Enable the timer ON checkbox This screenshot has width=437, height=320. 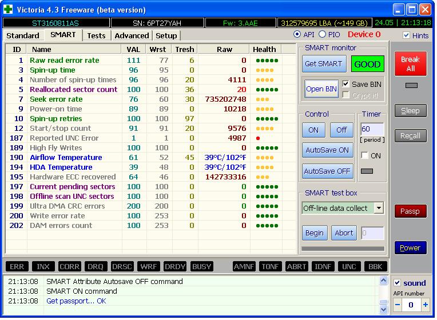coord(364,155)
